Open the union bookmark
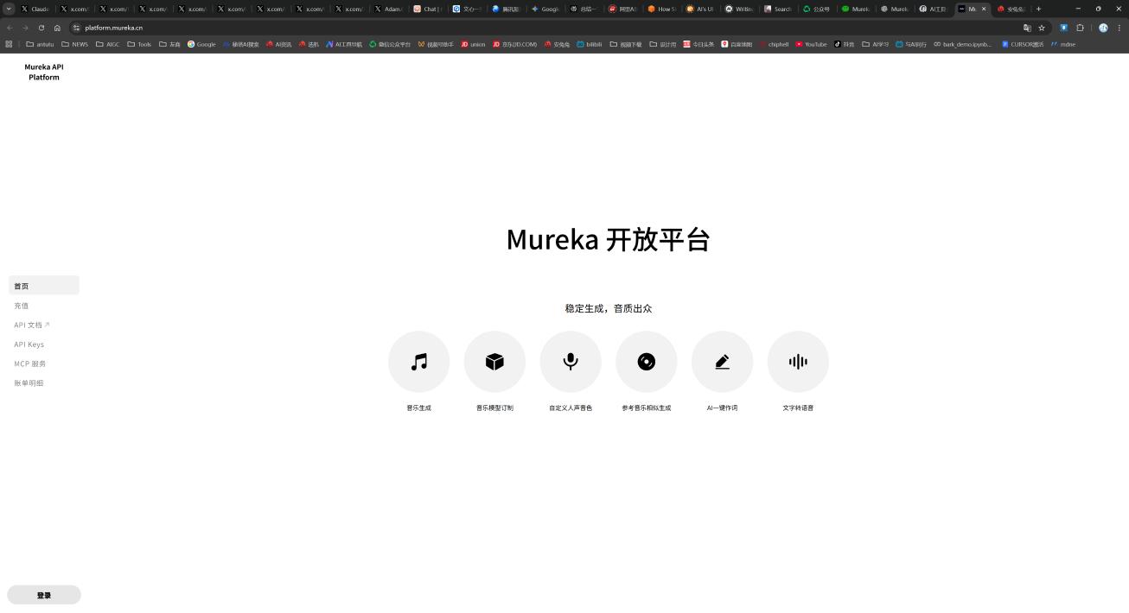 tap(473, 44)
